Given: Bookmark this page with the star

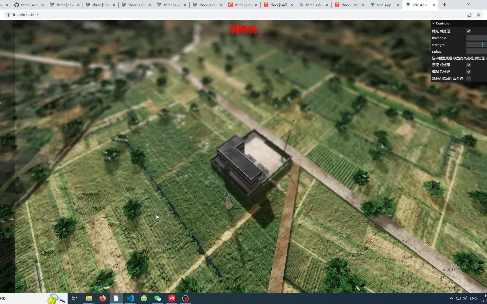Looking at the screenshot, I should (479, 15).
